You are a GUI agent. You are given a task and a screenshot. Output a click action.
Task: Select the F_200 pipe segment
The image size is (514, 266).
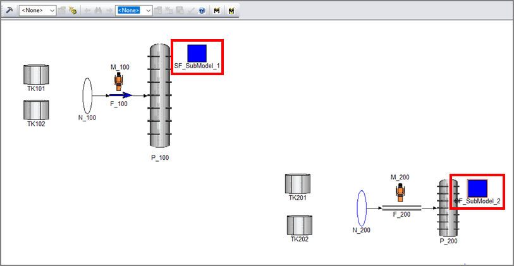pos(401,208)
